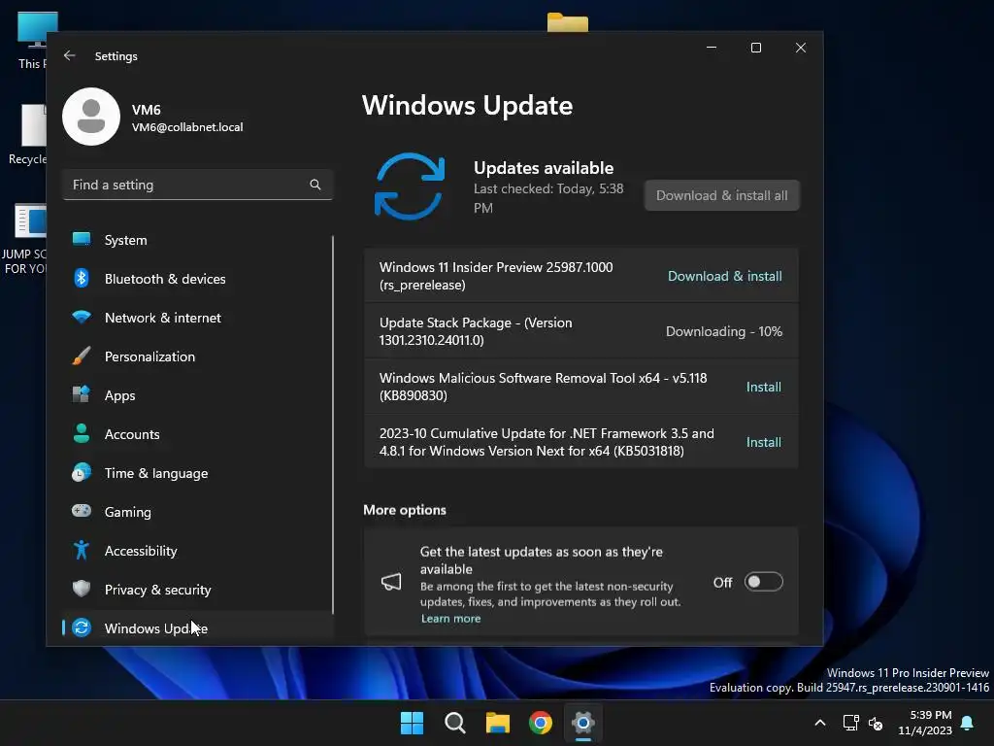Install Malicious Software Removal Tool KB890830
The height and width of the screenshot is (746, 994).
763,387
